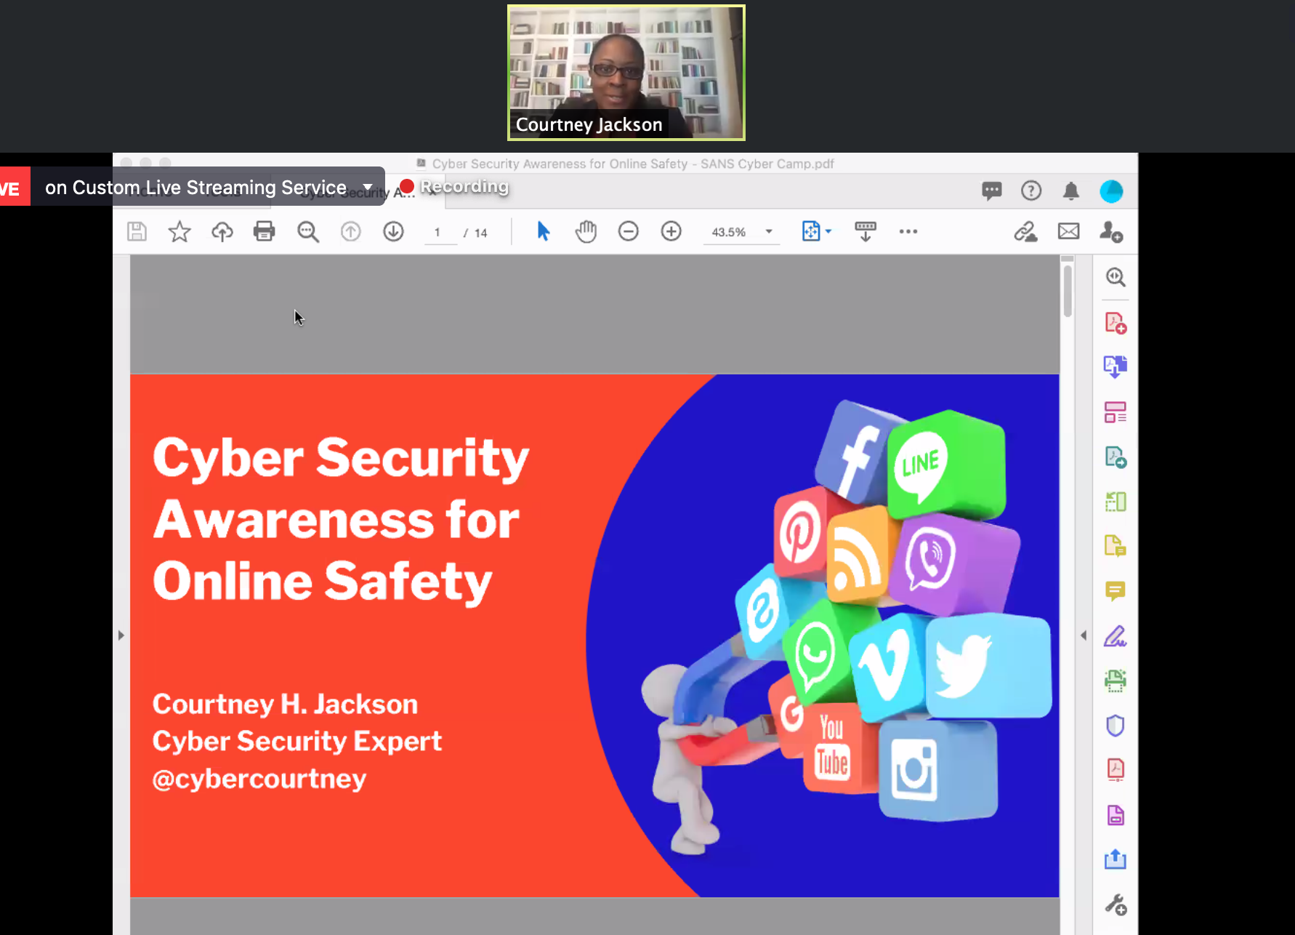Open the zoom percentage 43.5% dropdown
Image resolution: width=1295 pixels, height=935 pixels.
coord(741,232)
